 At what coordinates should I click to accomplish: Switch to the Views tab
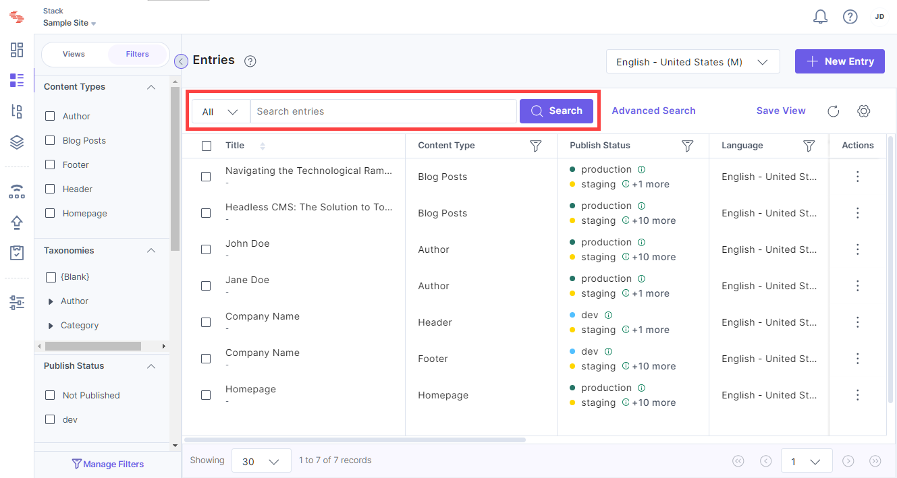coord(74,54)
